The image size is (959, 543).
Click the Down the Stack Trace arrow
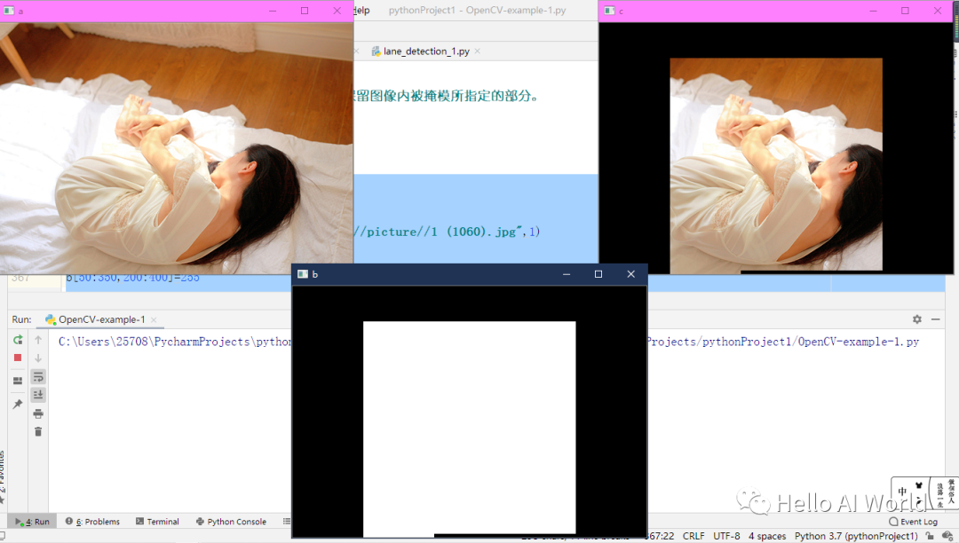[38, 358]
